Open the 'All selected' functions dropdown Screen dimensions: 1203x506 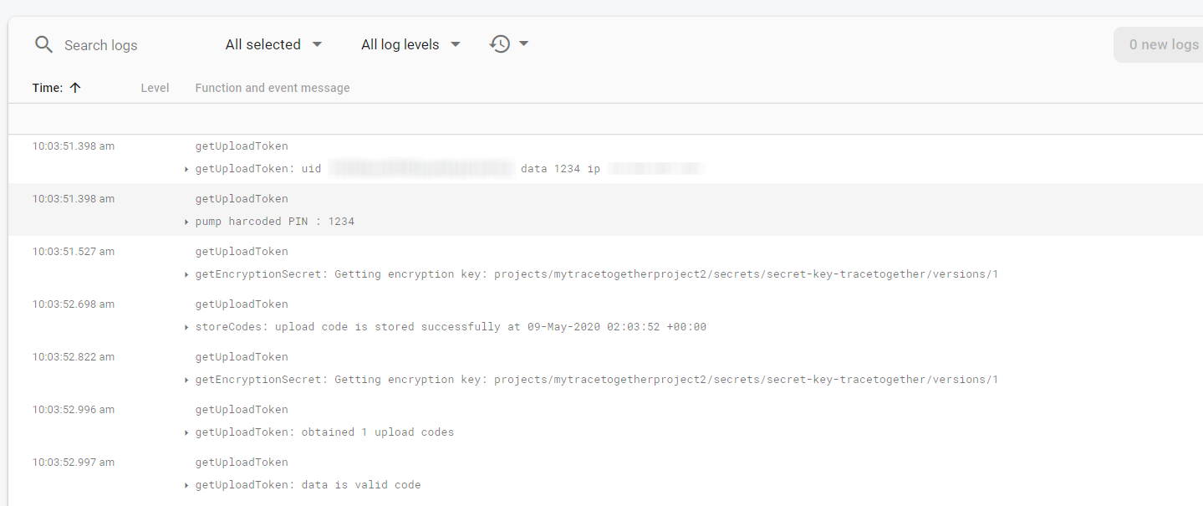click(x=273, y=43)
